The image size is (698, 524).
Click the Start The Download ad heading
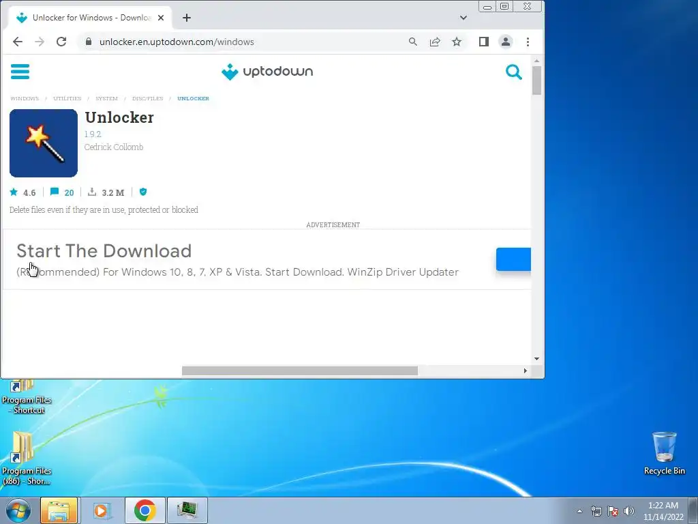coord(104,251)
